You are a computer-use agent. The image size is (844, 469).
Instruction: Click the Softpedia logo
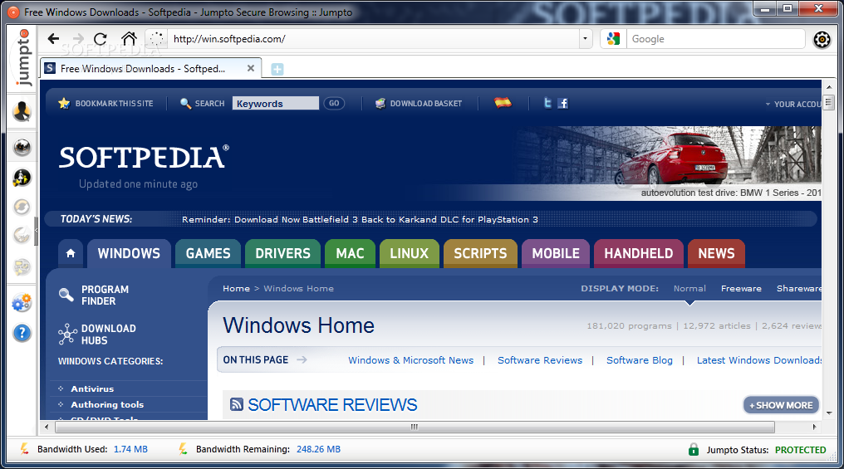point(144,157)
